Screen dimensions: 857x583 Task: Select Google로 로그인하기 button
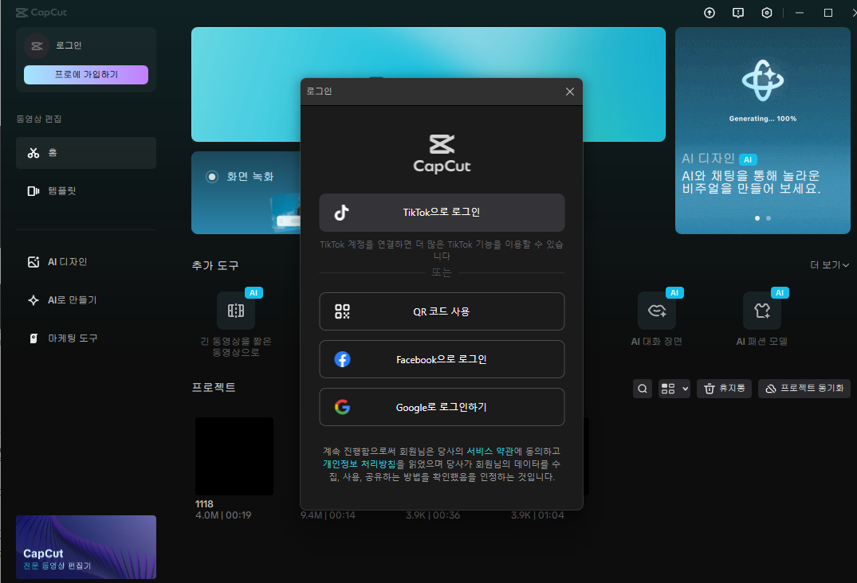coord(442,407)
